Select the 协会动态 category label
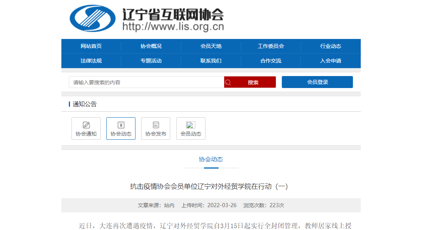Image resolution: width=436 pixels, height=230 pixels. (121, 134)
